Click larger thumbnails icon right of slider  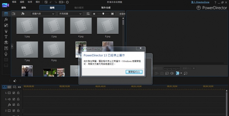click(x=112, y=14)
